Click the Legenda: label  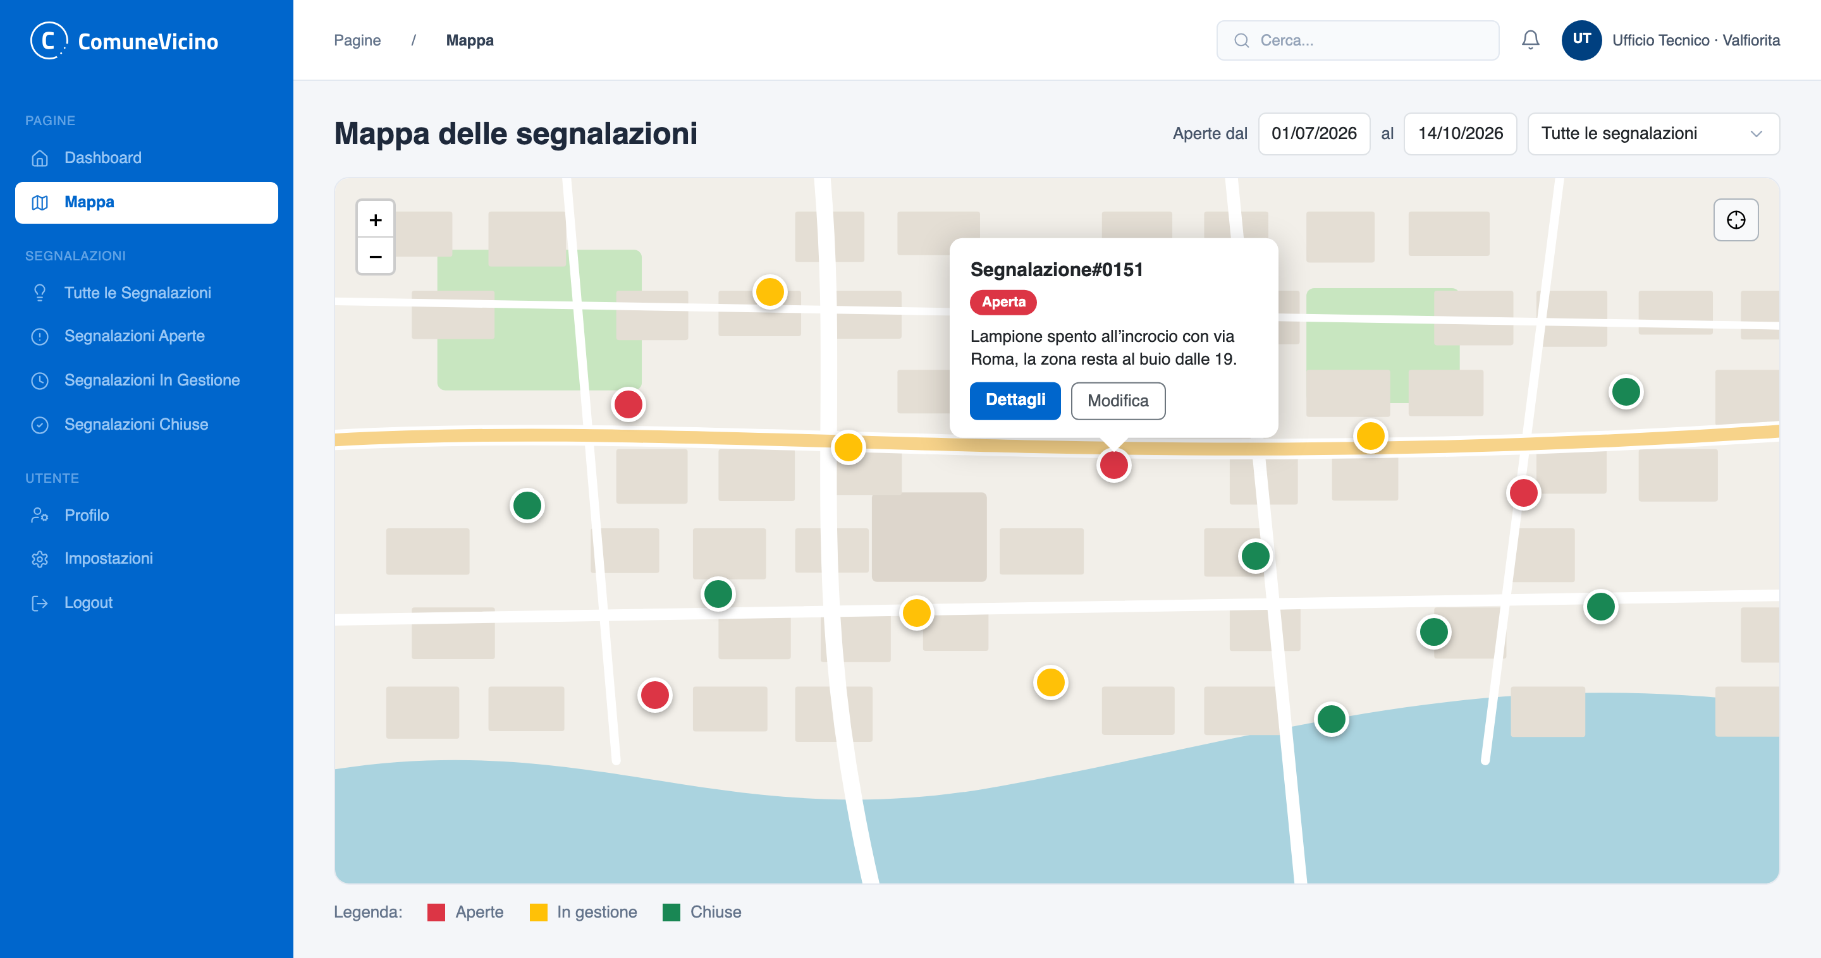tap(367, 912)
